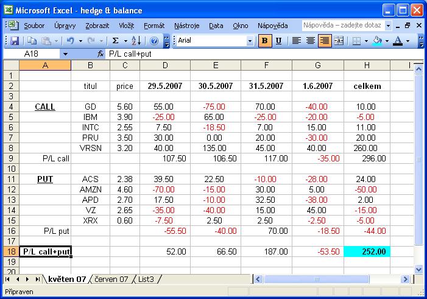Select column H header
Image resolution: width=427 pixels, height=299 pixels.
click(x=367, y=65)
